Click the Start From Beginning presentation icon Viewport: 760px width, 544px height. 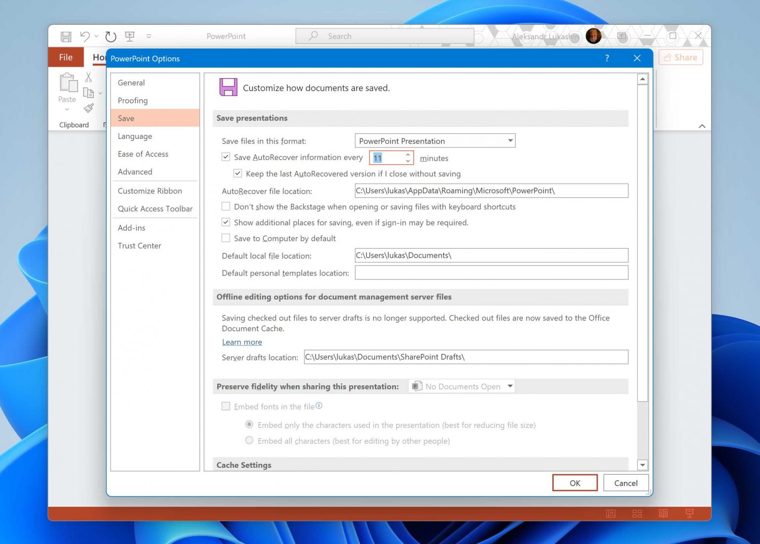pos(129,36)
